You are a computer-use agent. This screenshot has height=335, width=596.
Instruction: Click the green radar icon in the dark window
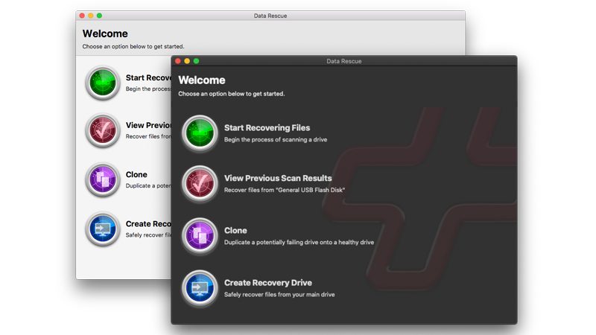(200, 133)
